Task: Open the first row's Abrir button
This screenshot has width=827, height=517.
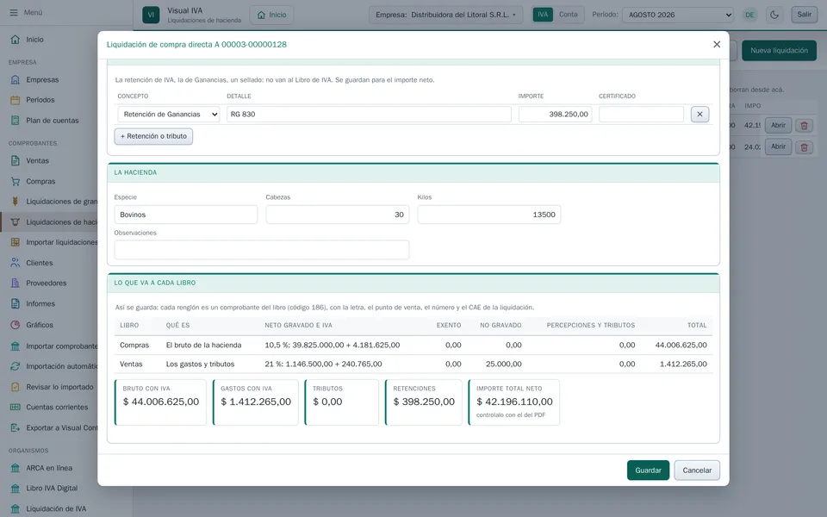Action: pyautogui.click(x=778, y=126)
